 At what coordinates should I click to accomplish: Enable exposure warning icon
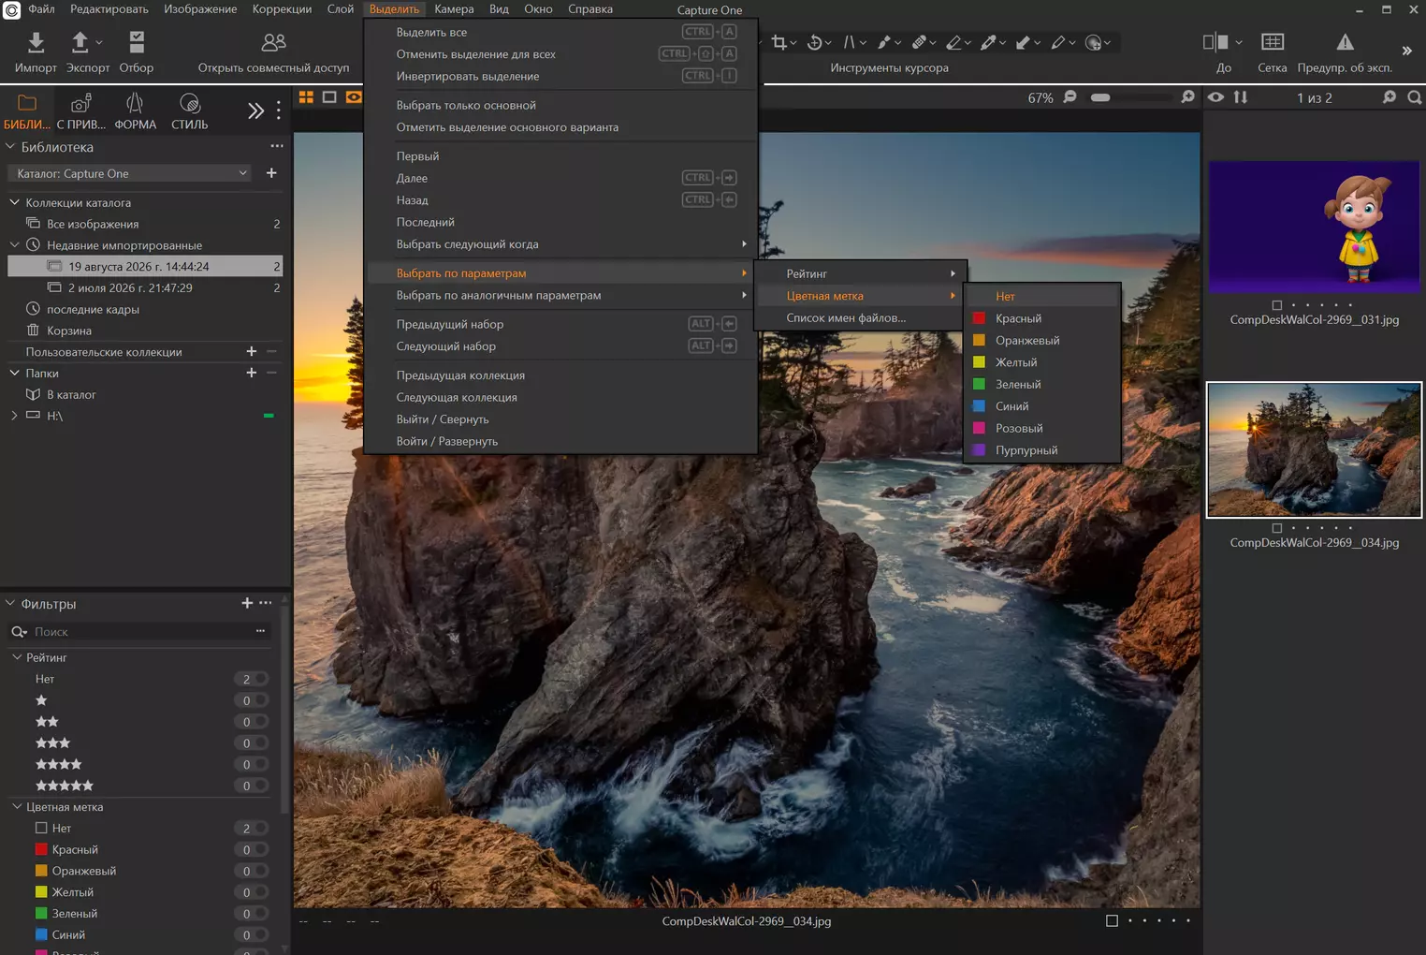click(x=1345, y=42)
